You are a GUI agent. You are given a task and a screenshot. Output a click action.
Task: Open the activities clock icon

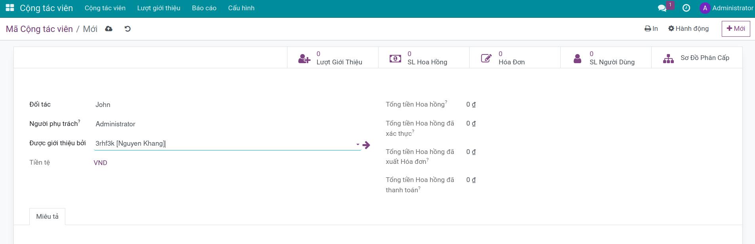point(686,8)
